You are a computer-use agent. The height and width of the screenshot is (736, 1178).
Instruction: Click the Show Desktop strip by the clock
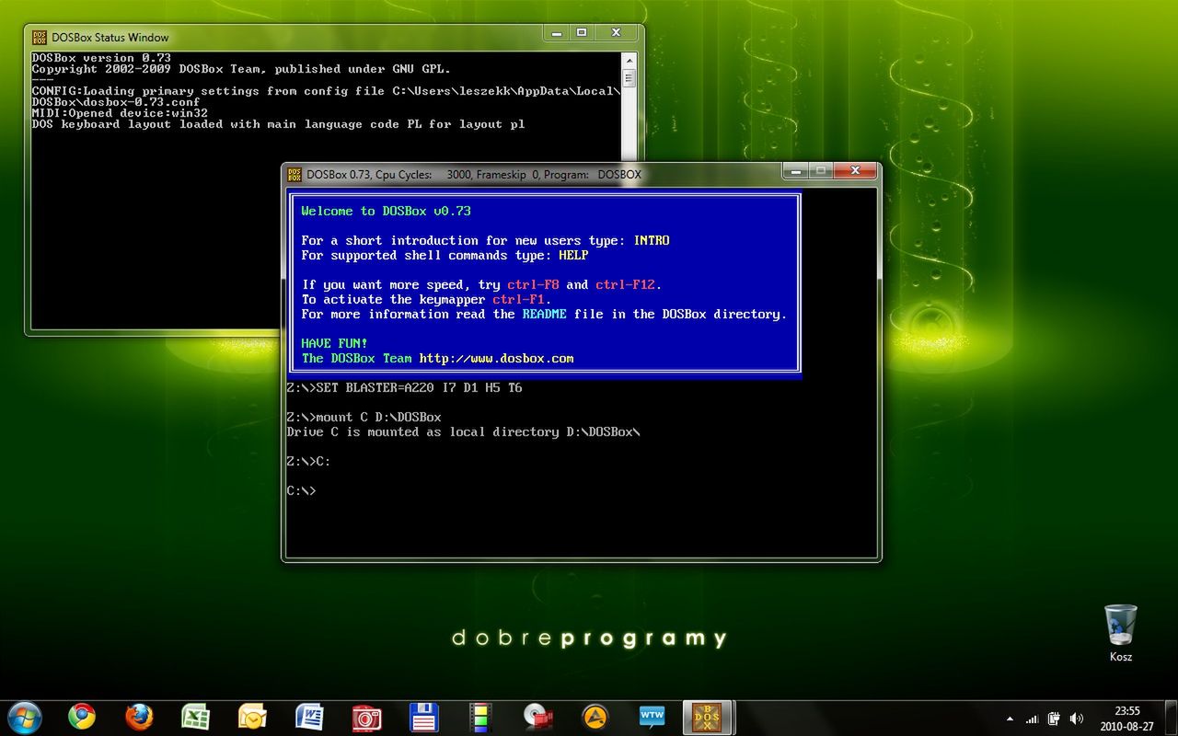click(1171, 718)
